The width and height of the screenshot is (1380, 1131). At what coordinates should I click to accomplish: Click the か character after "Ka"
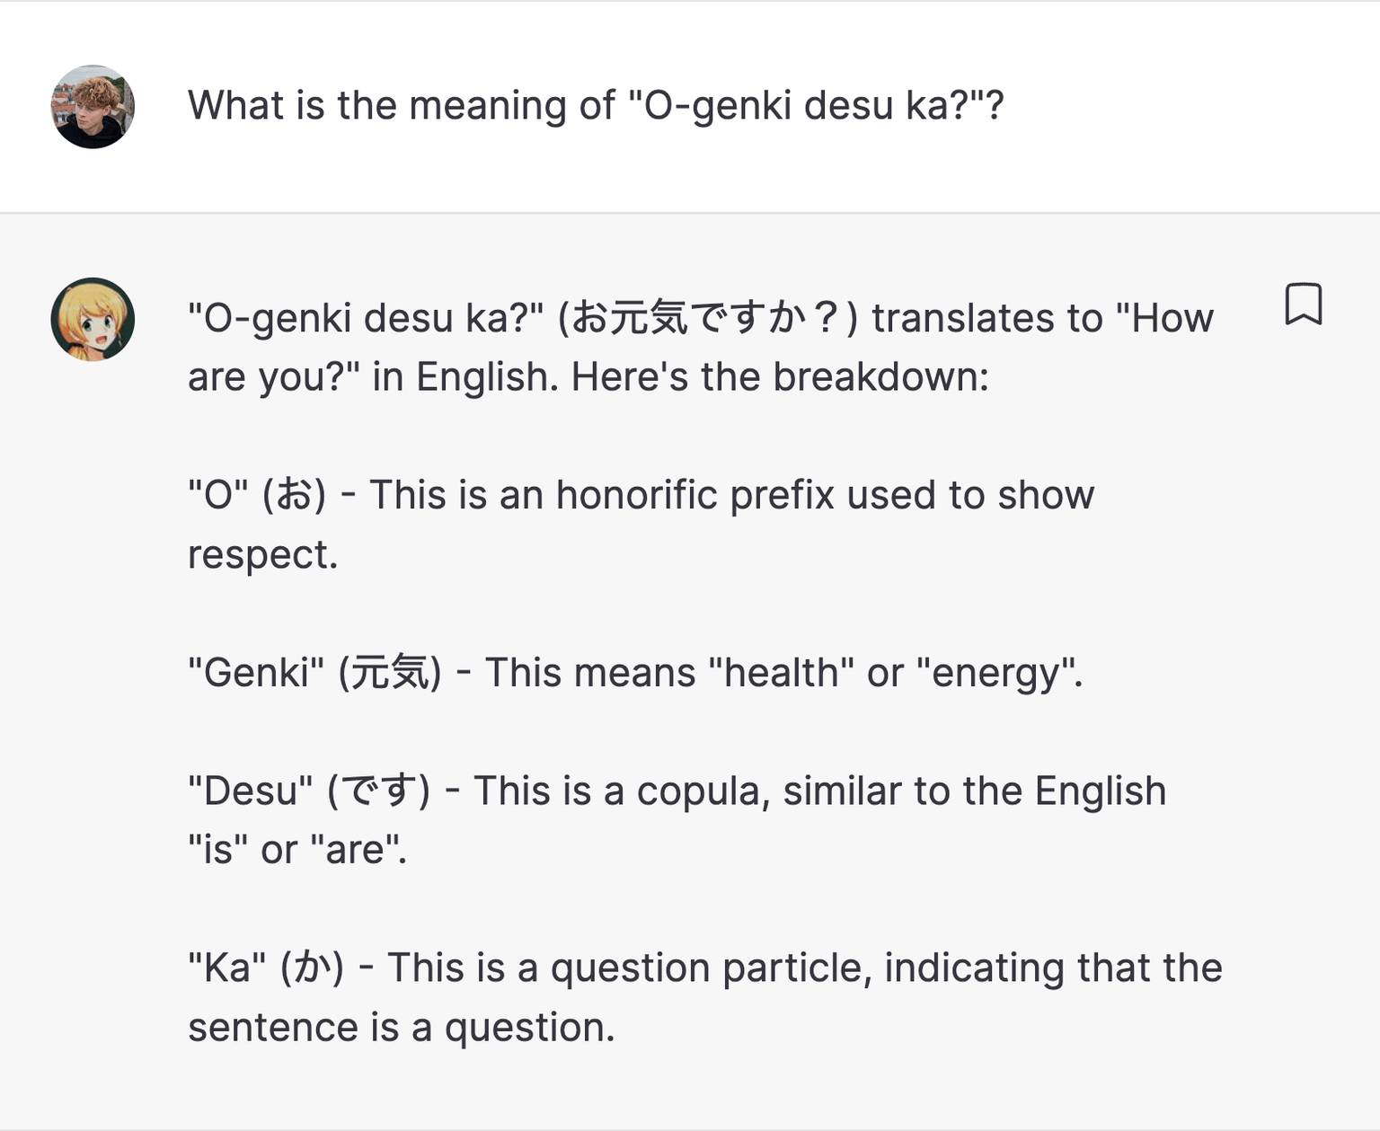312,968
